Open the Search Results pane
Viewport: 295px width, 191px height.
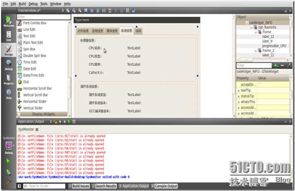[104, 186]
